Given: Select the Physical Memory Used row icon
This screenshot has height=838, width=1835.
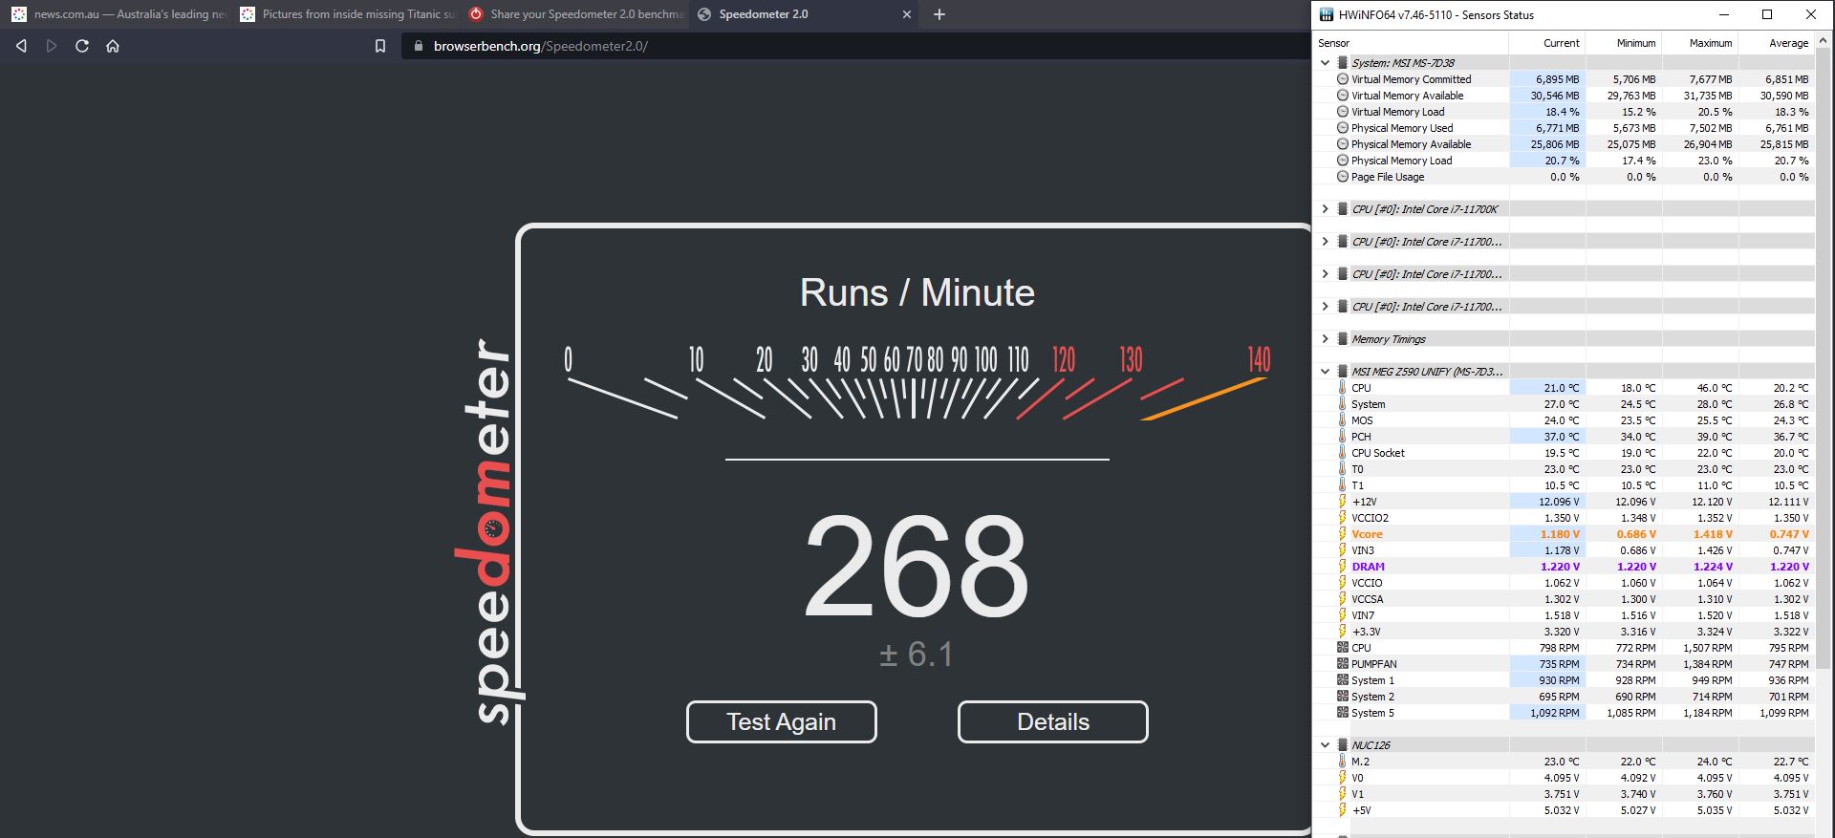Looking at the screenshot, I should click(1343, 128).
